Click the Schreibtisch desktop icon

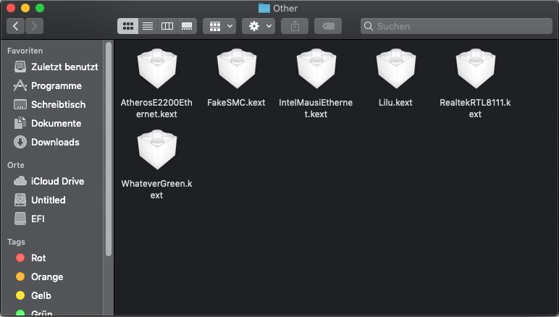20,104
